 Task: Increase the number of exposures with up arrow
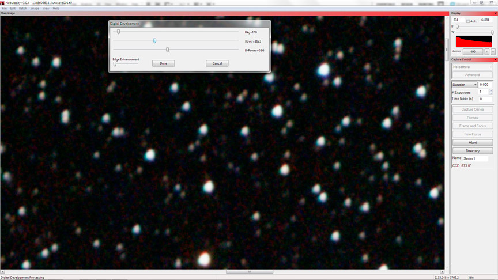click(x=491, y=91)
